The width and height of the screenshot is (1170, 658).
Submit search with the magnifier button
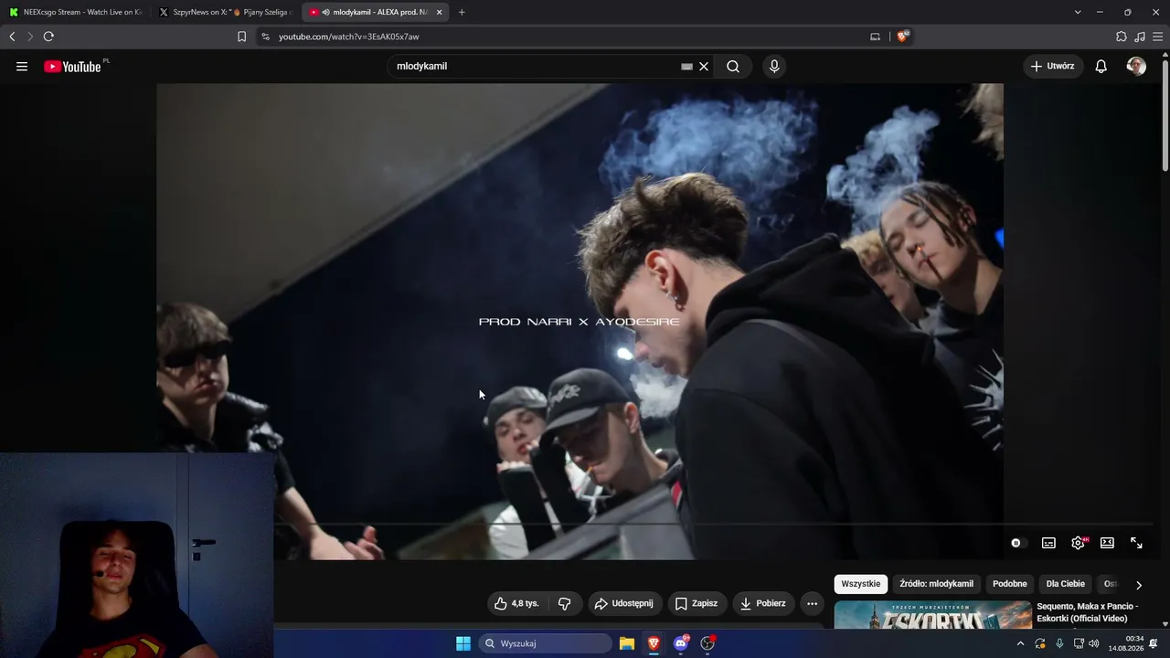pos(733,67)
